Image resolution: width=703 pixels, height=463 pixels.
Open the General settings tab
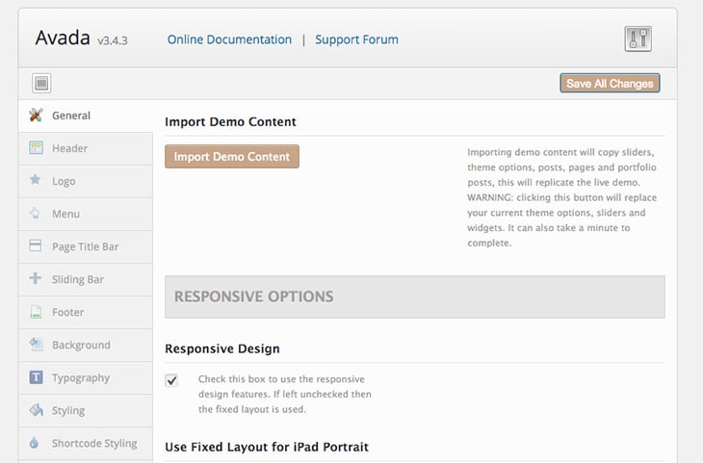point(86,116)
